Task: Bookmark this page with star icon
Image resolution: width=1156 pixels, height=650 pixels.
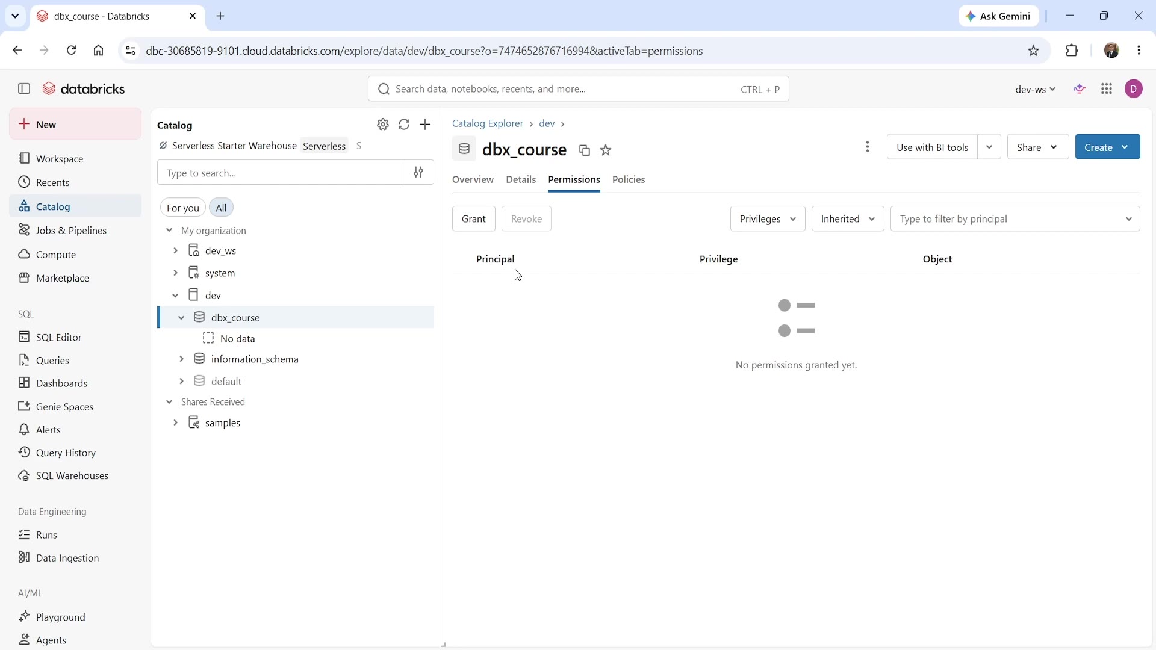Action: 1034,51
